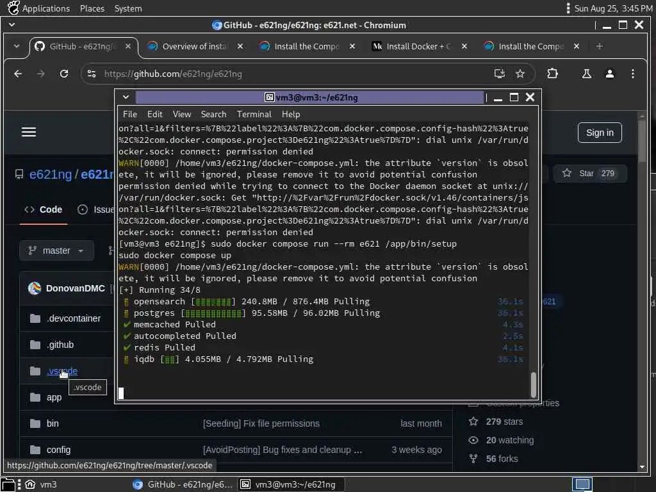Switch to Install Docker tab
The image size is (656, 492).
pyautogui.click(x=418, y=46)
